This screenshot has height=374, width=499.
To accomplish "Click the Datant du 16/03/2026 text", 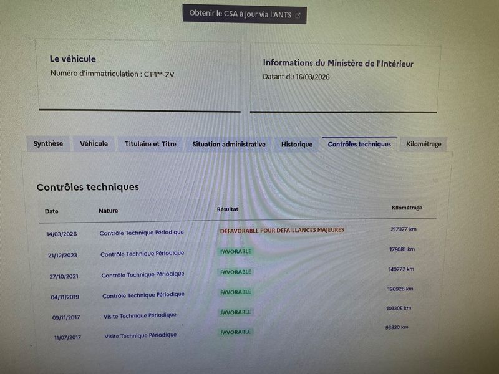I will (x=296, y=77).
